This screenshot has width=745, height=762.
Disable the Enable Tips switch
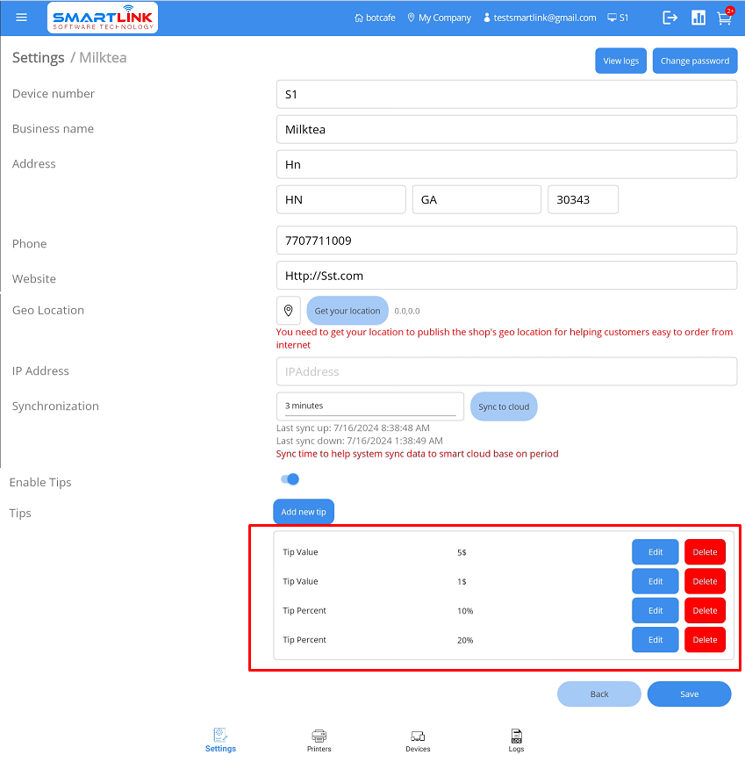[x=290, y=479]
